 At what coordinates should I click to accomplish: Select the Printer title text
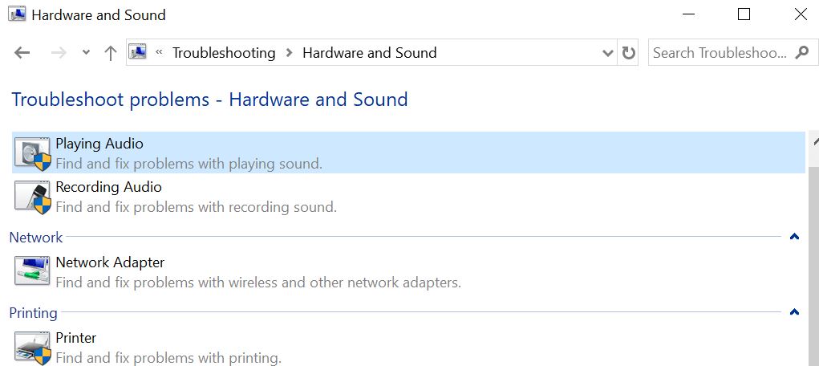click(75, 338)
